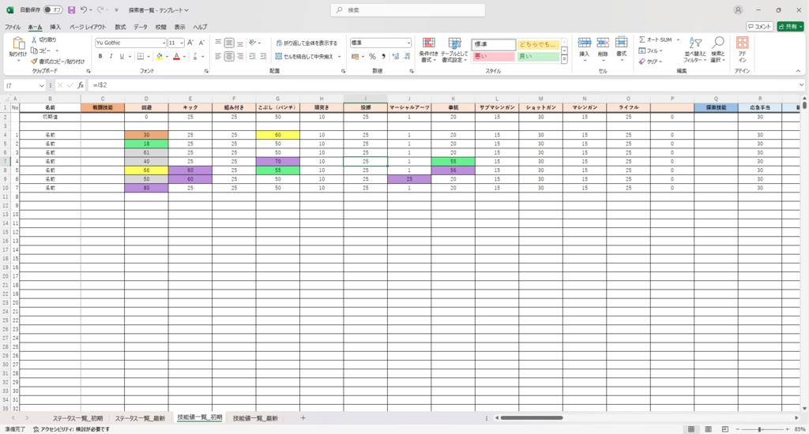Toggle Wrap Text (折り返して全体を表示する)

coord(307,43)
